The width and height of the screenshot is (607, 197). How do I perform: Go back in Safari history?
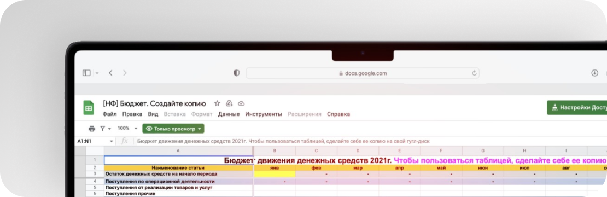tap(110, 73)
